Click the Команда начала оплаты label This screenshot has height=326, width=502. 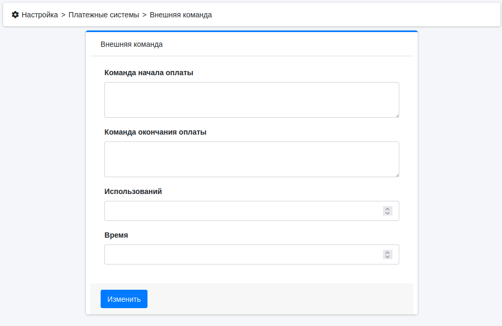(149, 73)
